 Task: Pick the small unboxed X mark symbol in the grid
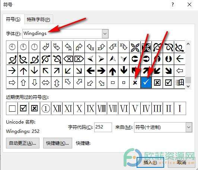coord(135,83)
